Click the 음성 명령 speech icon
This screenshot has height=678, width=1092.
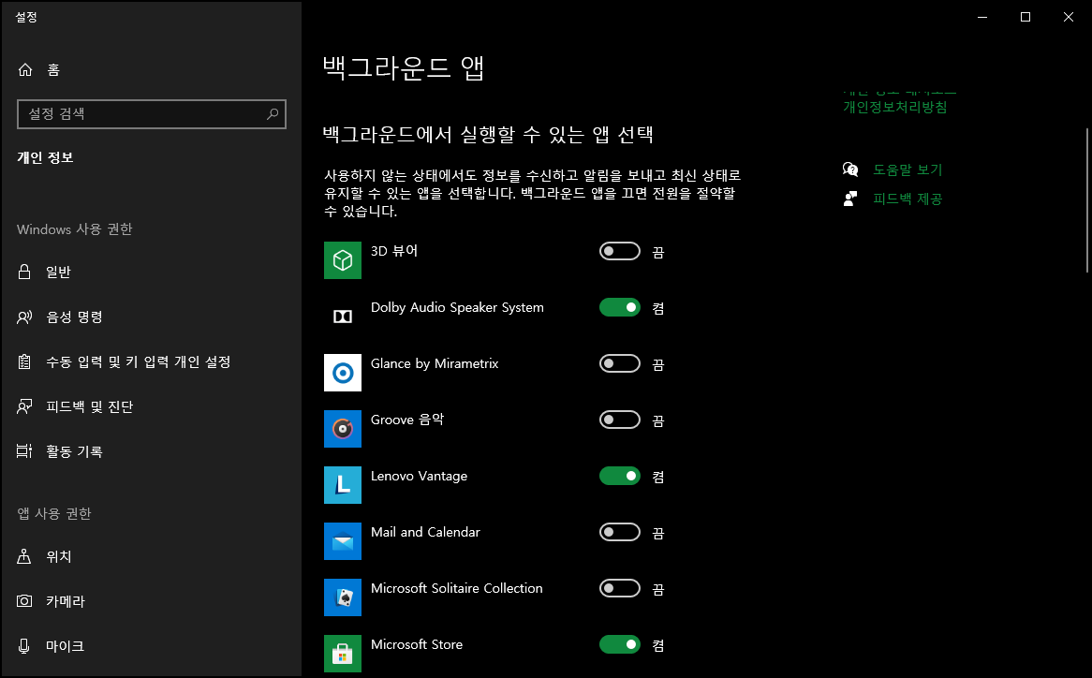click(24, 317)
